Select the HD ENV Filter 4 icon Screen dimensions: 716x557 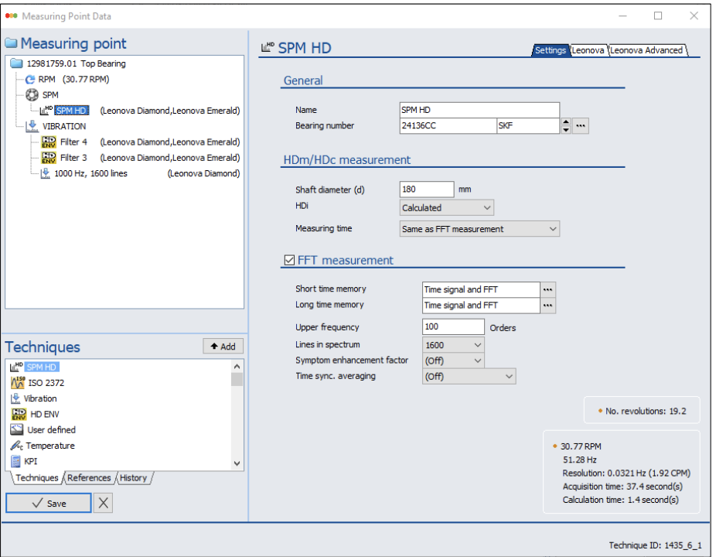click(x=49, y=142)
